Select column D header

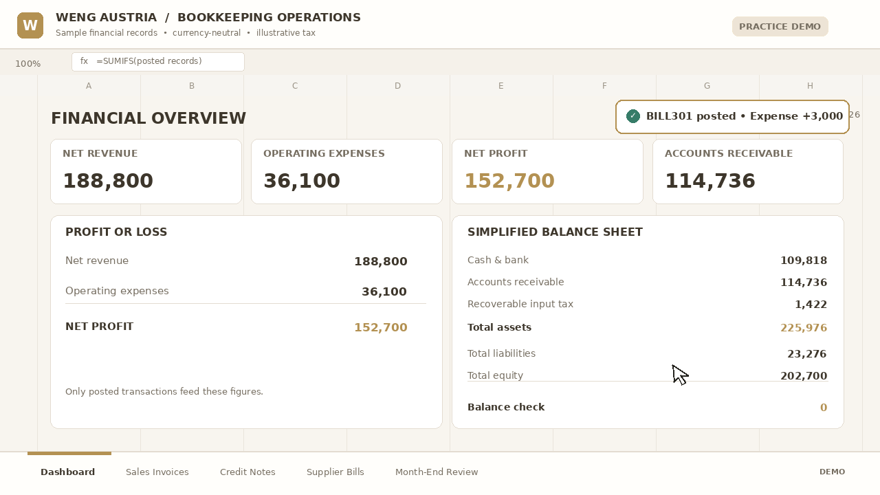[x=398, y=86]
